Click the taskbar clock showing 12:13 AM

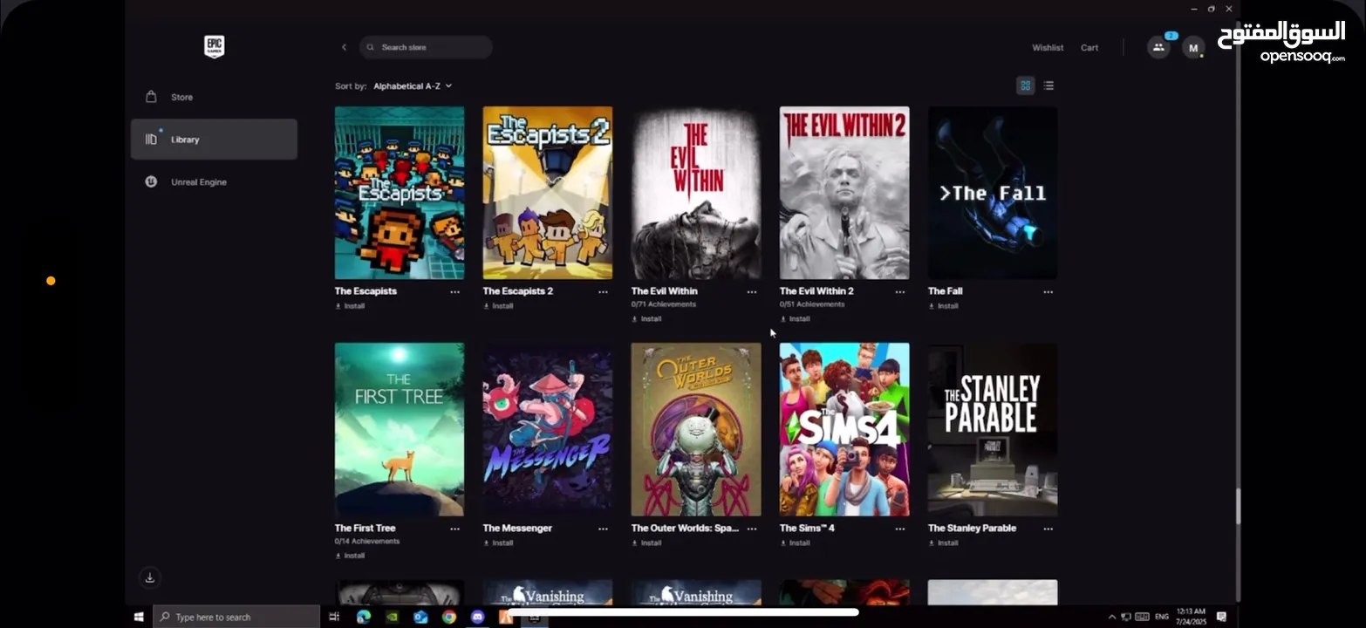(1191, 617)
